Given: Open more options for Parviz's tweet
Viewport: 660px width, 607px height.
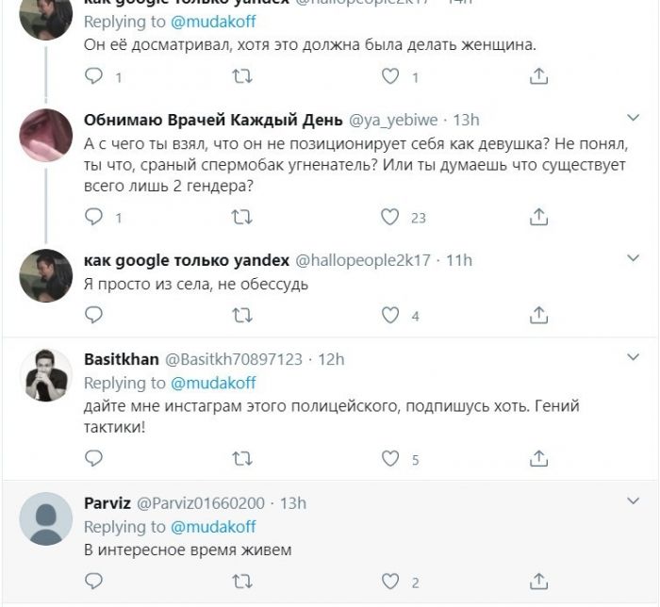Looking at the screenshot, I should tap(635, 501).
